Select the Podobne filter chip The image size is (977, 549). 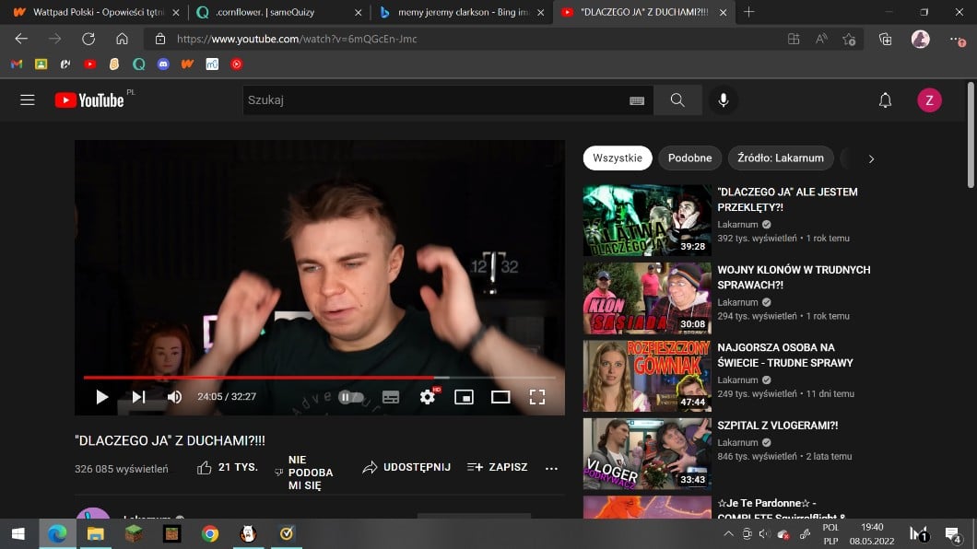pos(689,158)
